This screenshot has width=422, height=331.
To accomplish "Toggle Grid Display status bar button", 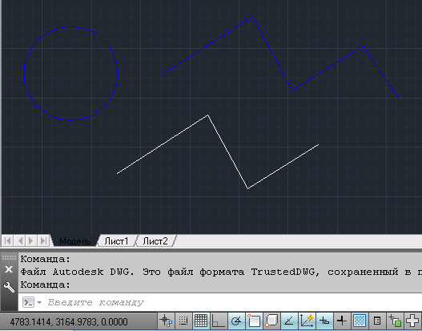I will pos(201,321).
